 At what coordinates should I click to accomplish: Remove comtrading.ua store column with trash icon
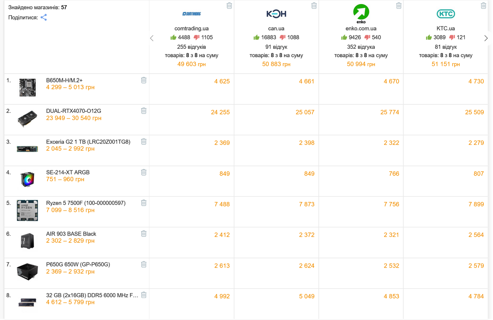click(x=229, y=6)
